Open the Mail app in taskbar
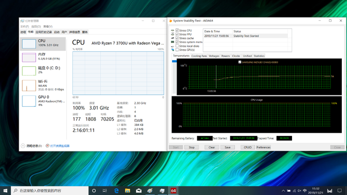Screen dimensions: 347x195 coord(139,190)
